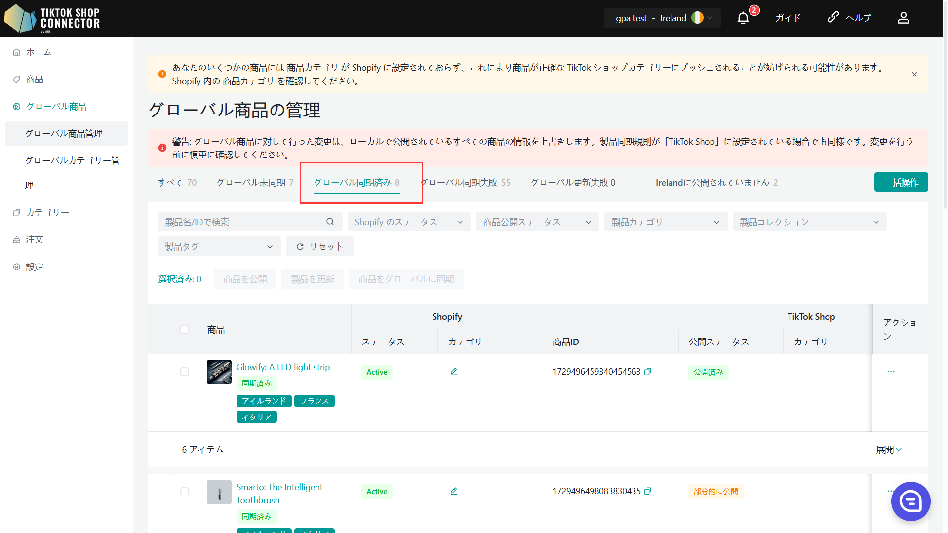Click 商品をグローバルに同期 button
Image resolution: width=948 pixels, height=533 pixels.
point(406,279)
